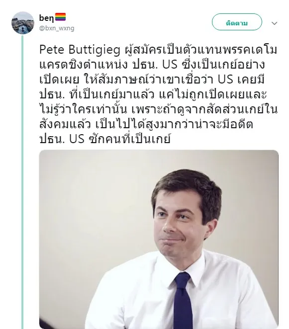Screen dimensions: 289x329
Task: Click the tweet's second line starting แครตชิงตำแหน่ง
Action: pos(152,65)
